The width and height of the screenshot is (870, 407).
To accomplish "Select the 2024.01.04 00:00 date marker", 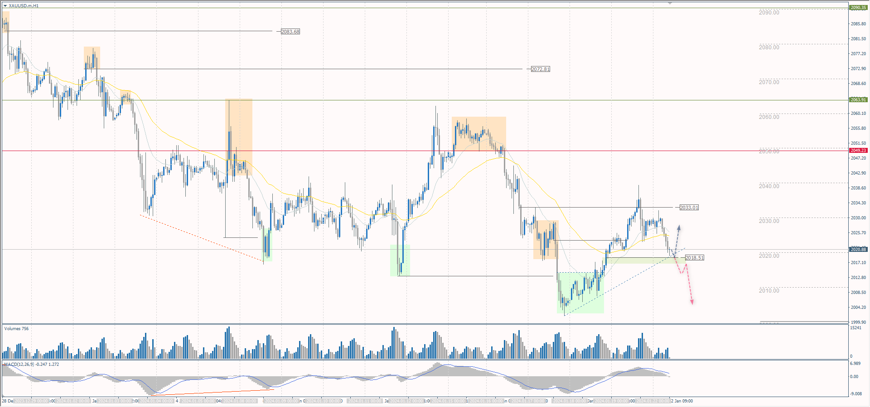I will pyautogui.click(x=156, y=401).
